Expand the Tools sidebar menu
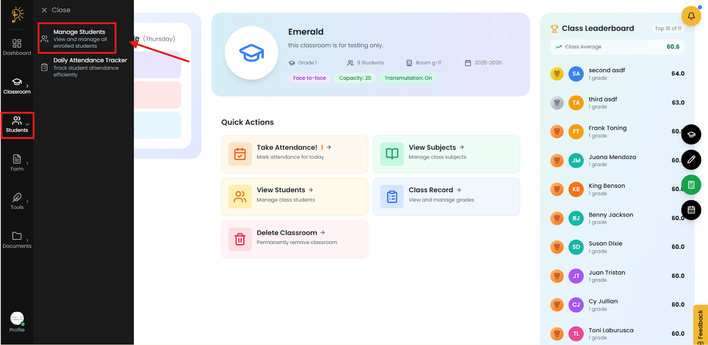 click(x=17, y=201)
